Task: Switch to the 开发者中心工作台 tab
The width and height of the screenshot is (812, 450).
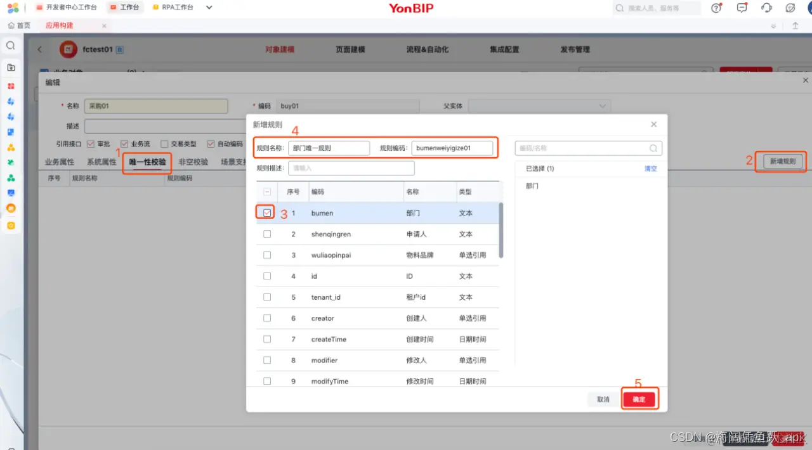Action: (x=67, y=8)
